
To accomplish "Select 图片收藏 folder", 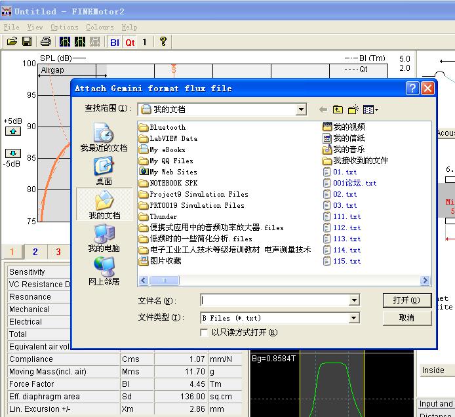I will point(160,261).
